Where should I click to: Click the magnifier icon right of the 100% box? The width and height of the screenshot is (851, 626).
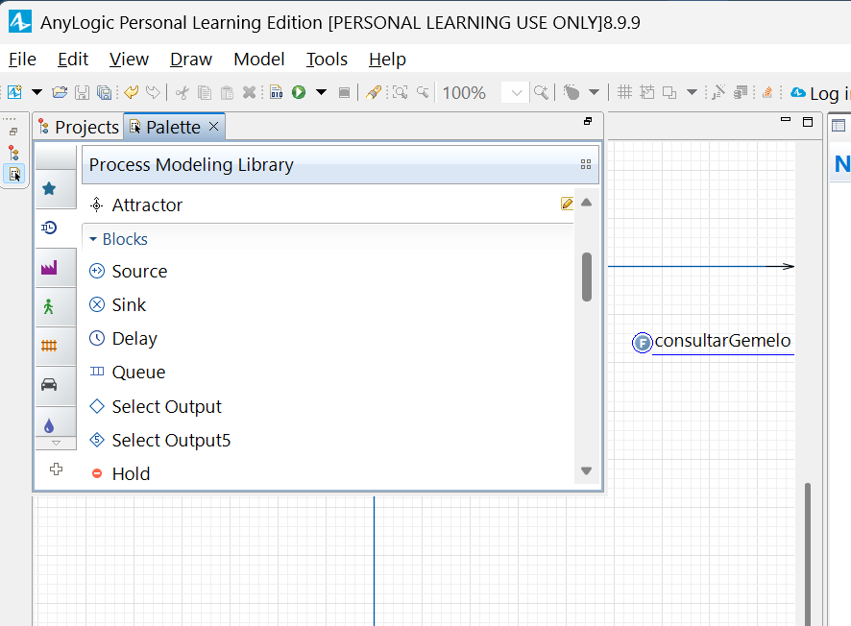point(541,92)
